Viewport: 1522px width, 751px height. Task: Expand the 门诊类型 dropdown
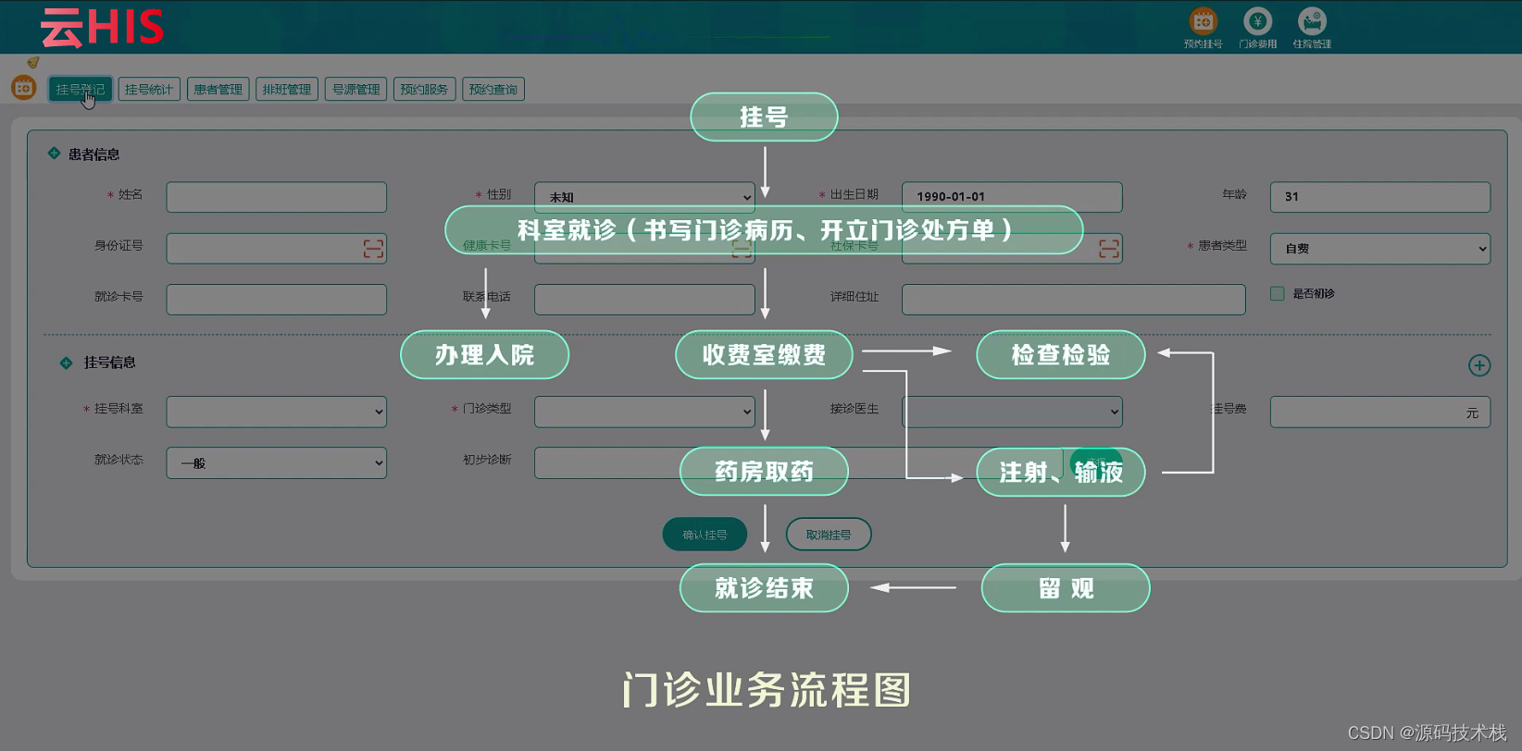[644, 412]
